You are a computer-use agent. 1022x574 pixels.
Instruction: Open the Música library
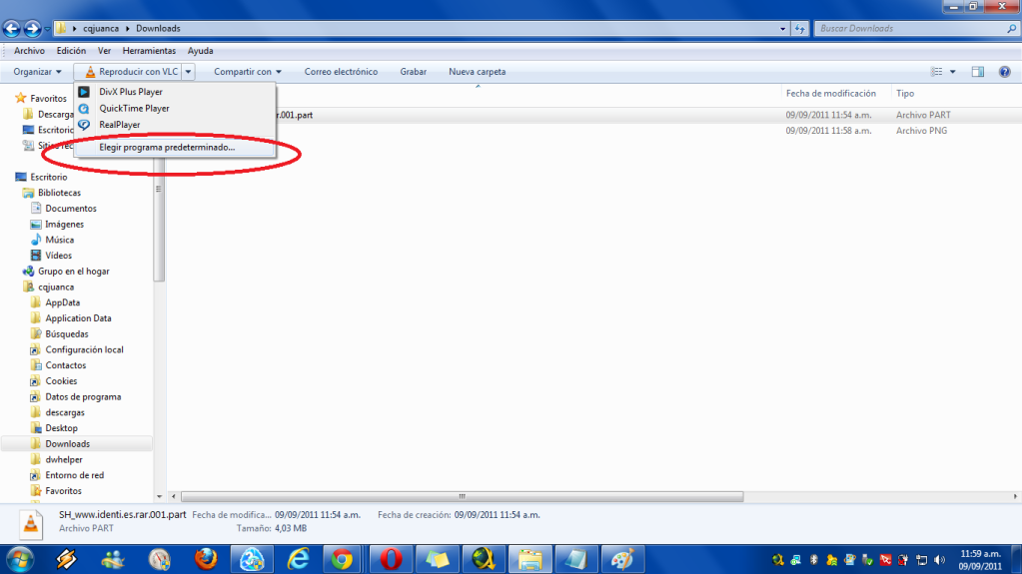(x=52, y=240)
